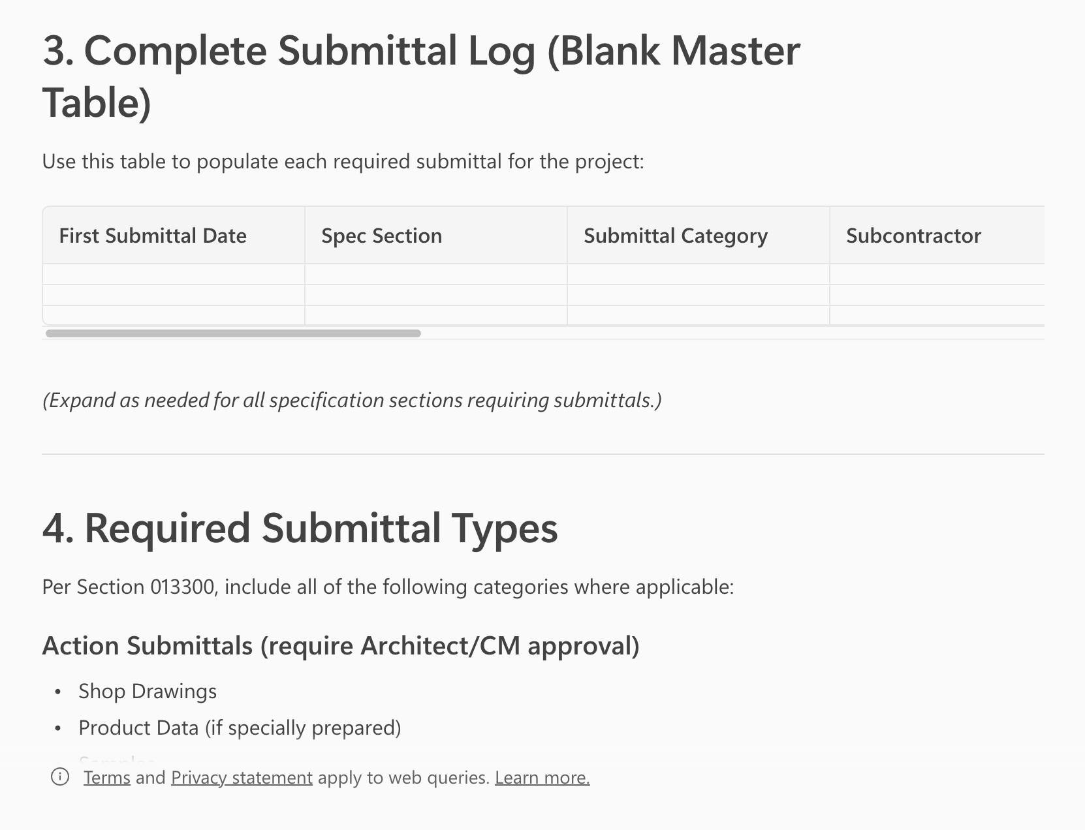Screen dimensions: 1085x830
Task: Click first empty cell under Submittal Category
Action: pyautogui.click(x=698, y=274)
